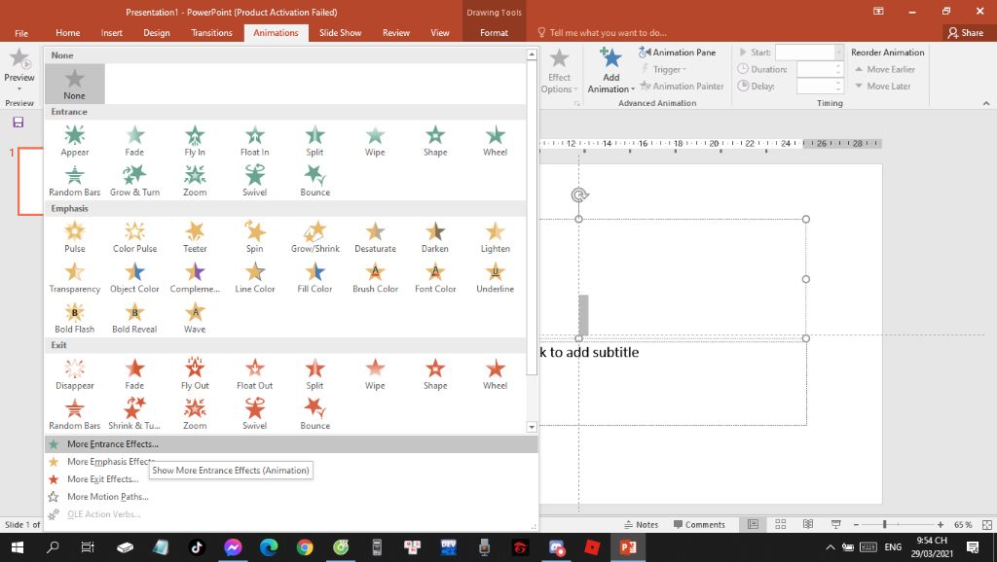Click the Move Later button
This screenshot has height=562, width=997.
tap(882, 86)
